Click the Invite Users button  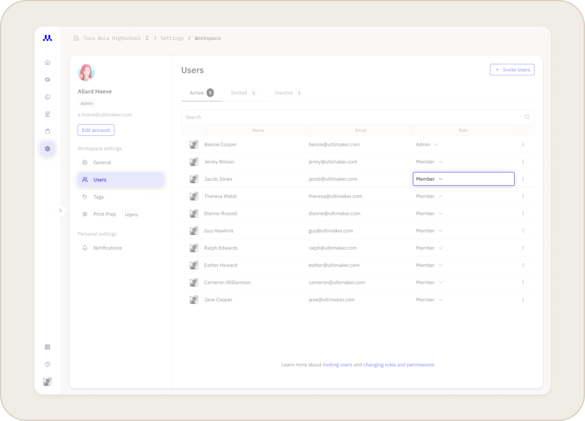[512, 70]
